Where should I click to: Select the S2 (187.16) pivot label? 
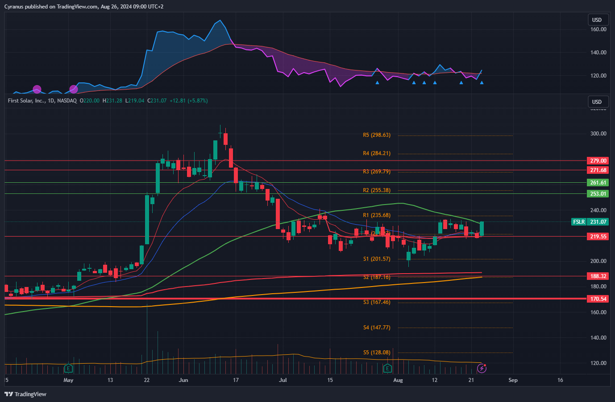coord(377,277)
